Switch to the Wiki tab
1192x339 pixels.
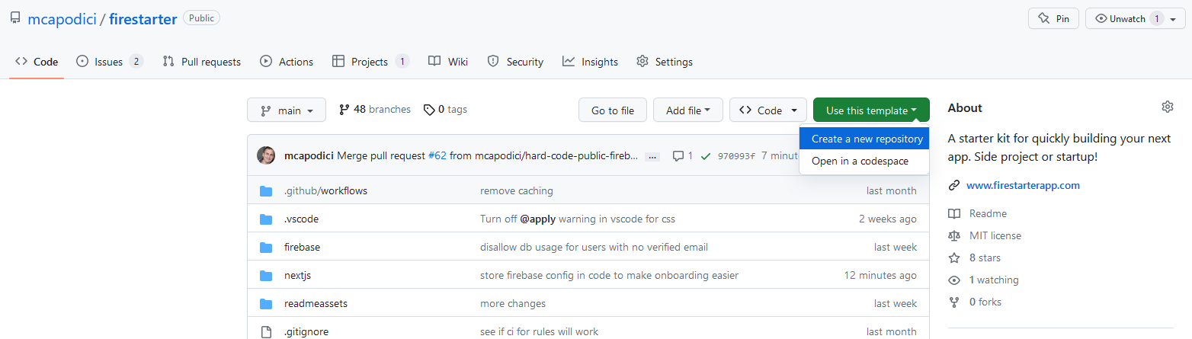[448, 62]
